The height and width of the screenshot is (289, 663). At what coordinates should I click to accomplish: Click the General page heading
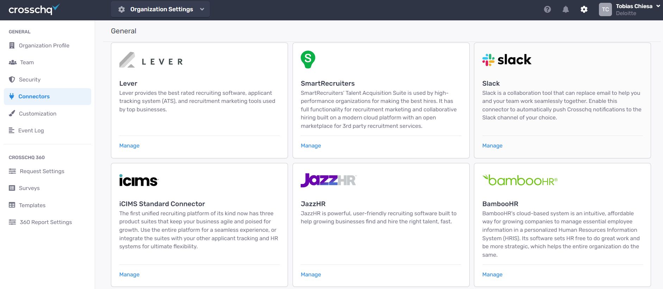tap(124, 31)
